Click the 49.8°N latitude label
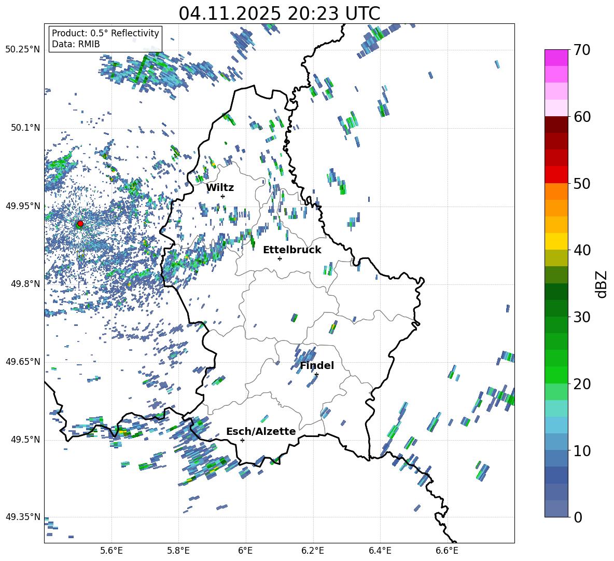This screenshot has height=561, width=614. tap(25, 284)
